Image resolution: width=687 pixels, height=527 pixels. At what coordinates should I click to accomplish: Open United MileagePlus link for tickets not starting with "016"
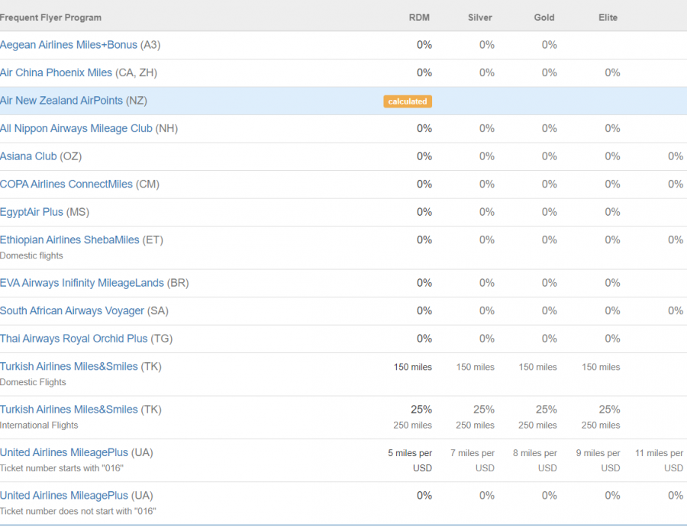click(64, 496)
